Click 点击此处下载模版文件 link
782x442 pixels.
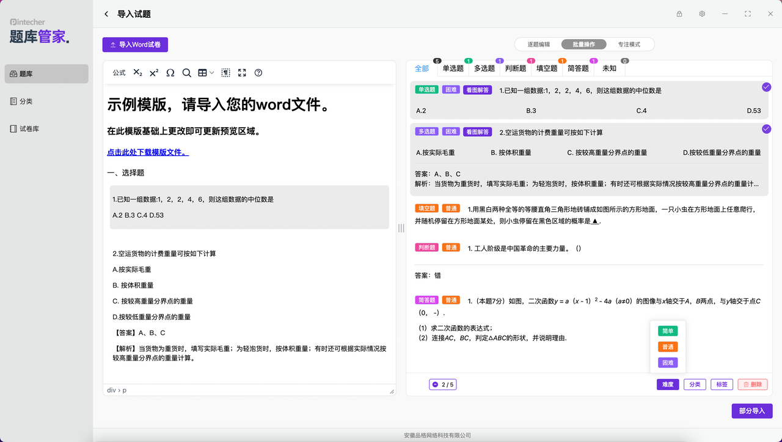click(148, 152)
